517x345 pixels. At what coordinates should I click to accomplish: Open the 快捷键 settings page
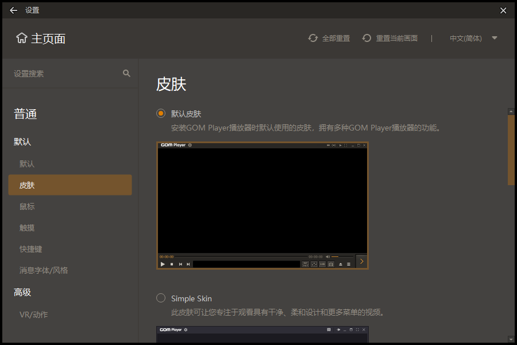[30, 248]
